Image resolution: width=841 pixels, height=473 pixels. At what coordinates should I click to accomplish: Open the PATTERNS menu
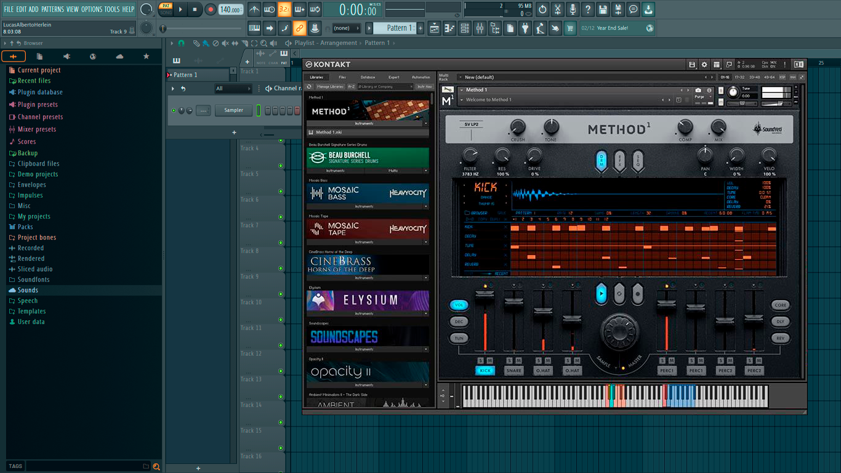(x=52, y=9)
